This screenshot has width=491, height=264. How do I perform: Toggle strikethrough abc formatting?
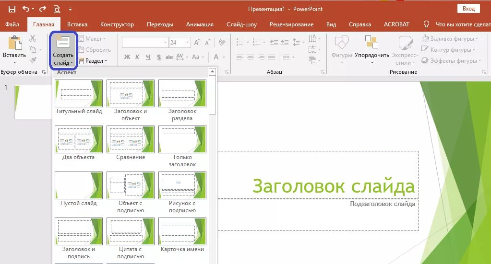(x=169, y=57)
